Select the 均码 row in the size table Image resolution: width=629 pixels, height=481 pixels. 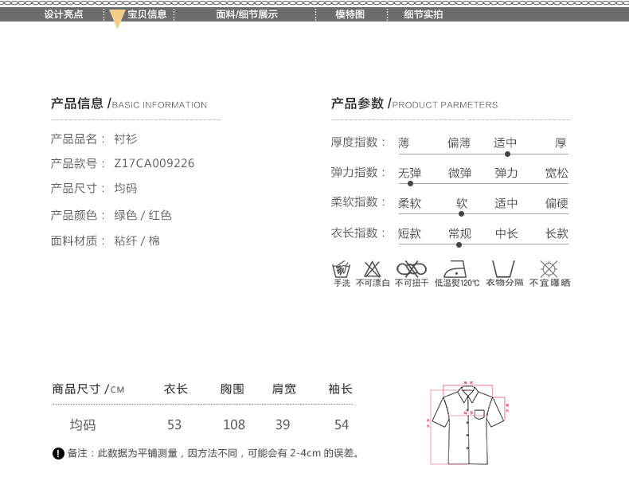[x=83, y=425]
